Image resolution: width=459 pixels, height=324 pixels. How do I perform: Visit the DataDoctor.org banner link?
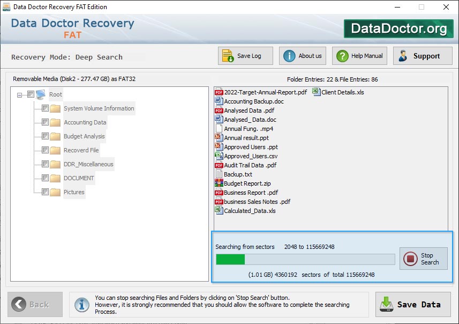coord(398,28)
